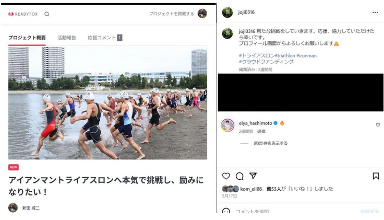This screenshot has height=220, width=384.
Task: Select the プロジェクト概要 tab
Action: (x=27, y=38)
